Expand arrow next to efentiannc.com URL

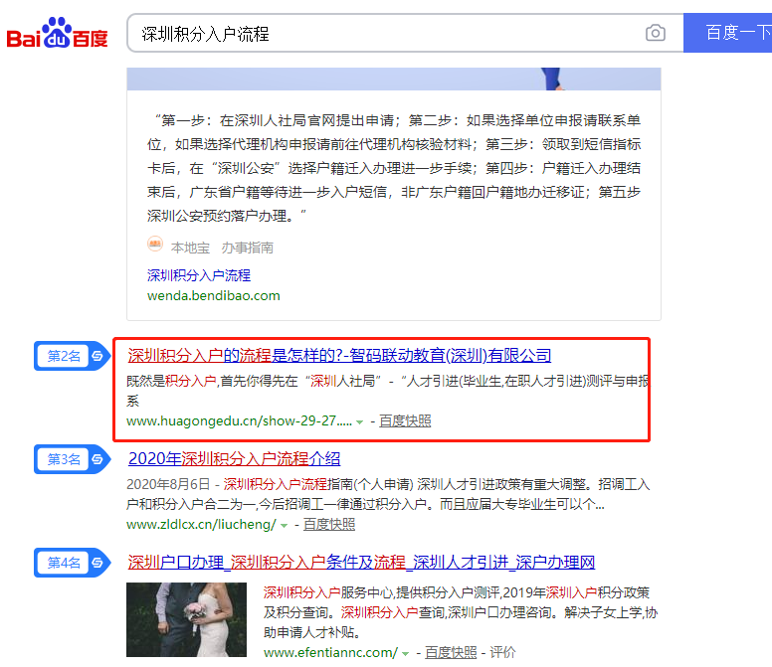pyautogui.click(x=405, y=654)
